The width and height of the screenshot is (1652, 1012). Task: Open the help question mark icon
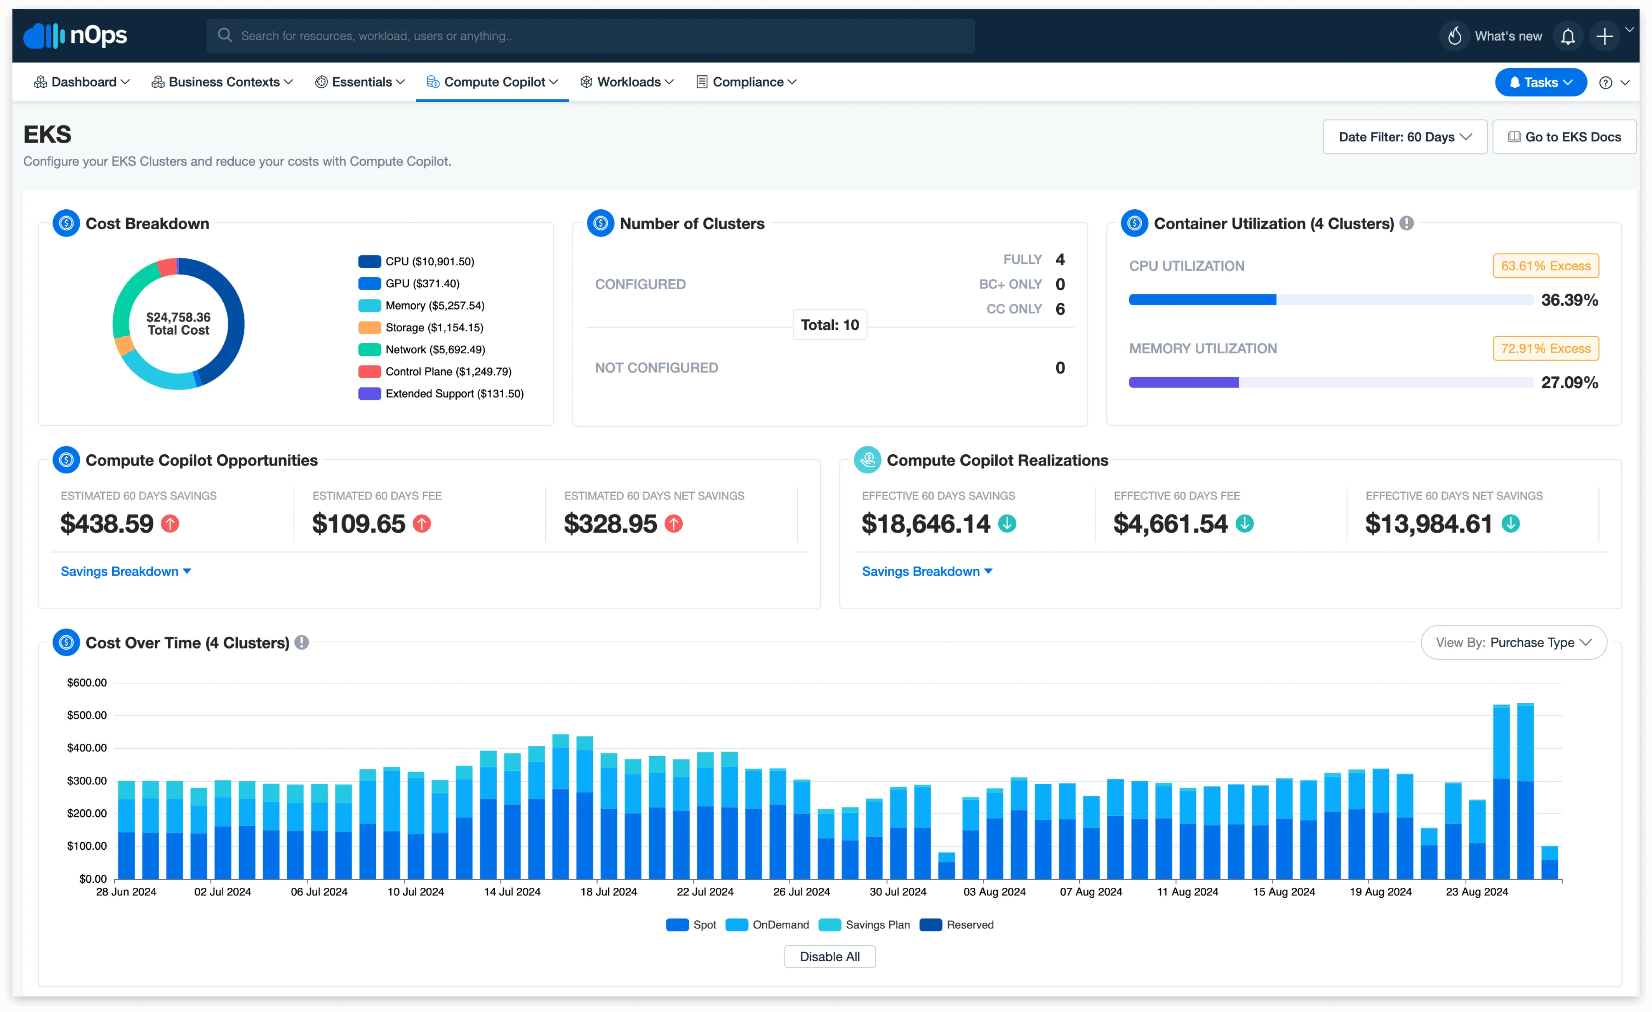[x=1605, y=82]
